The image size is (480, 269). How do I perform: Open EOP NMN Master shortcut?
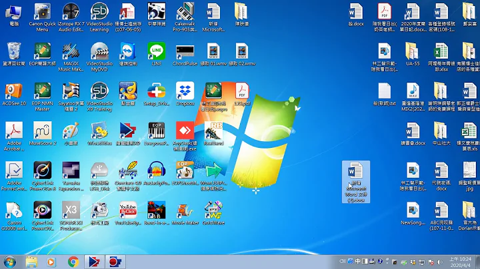[x=42, y=97]
